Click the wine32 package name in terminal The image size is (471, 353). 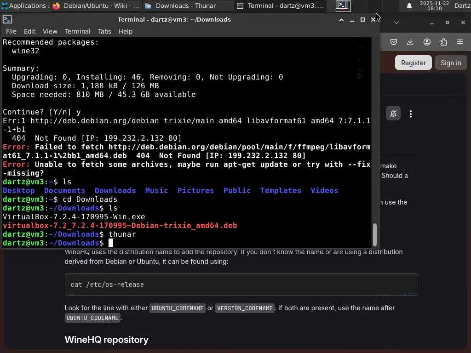[x=26, y=51]
